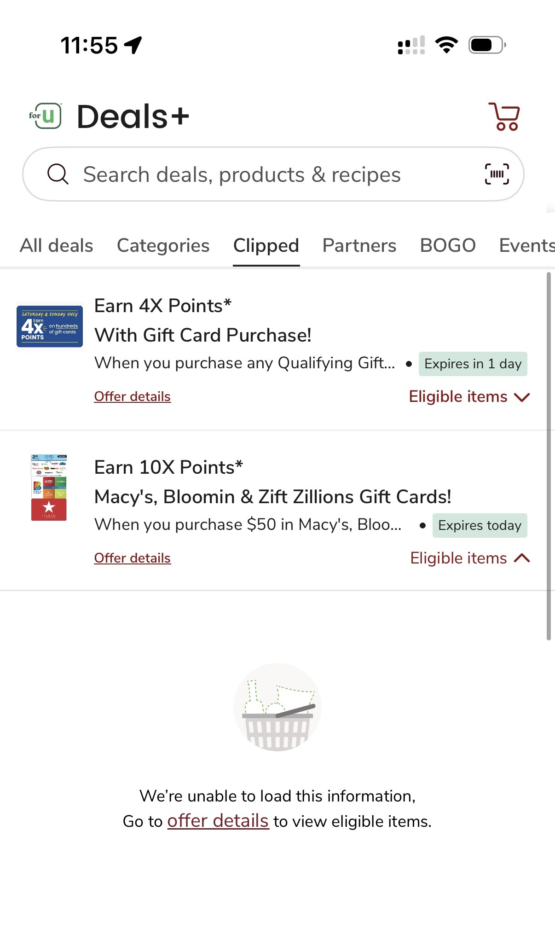
Task: Tap the for U logo
Action: pos(45,116)
